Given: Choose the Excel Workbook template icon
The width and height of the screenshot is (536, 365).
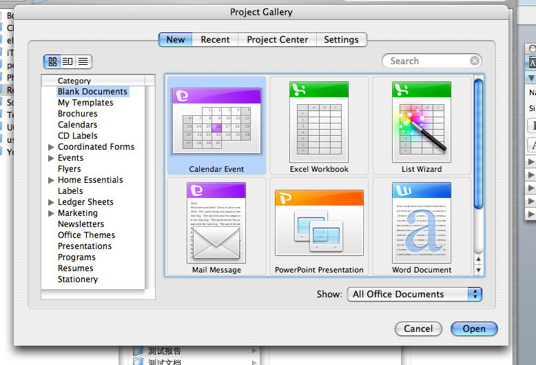Looking at the screenshot, I should point(319,122).
